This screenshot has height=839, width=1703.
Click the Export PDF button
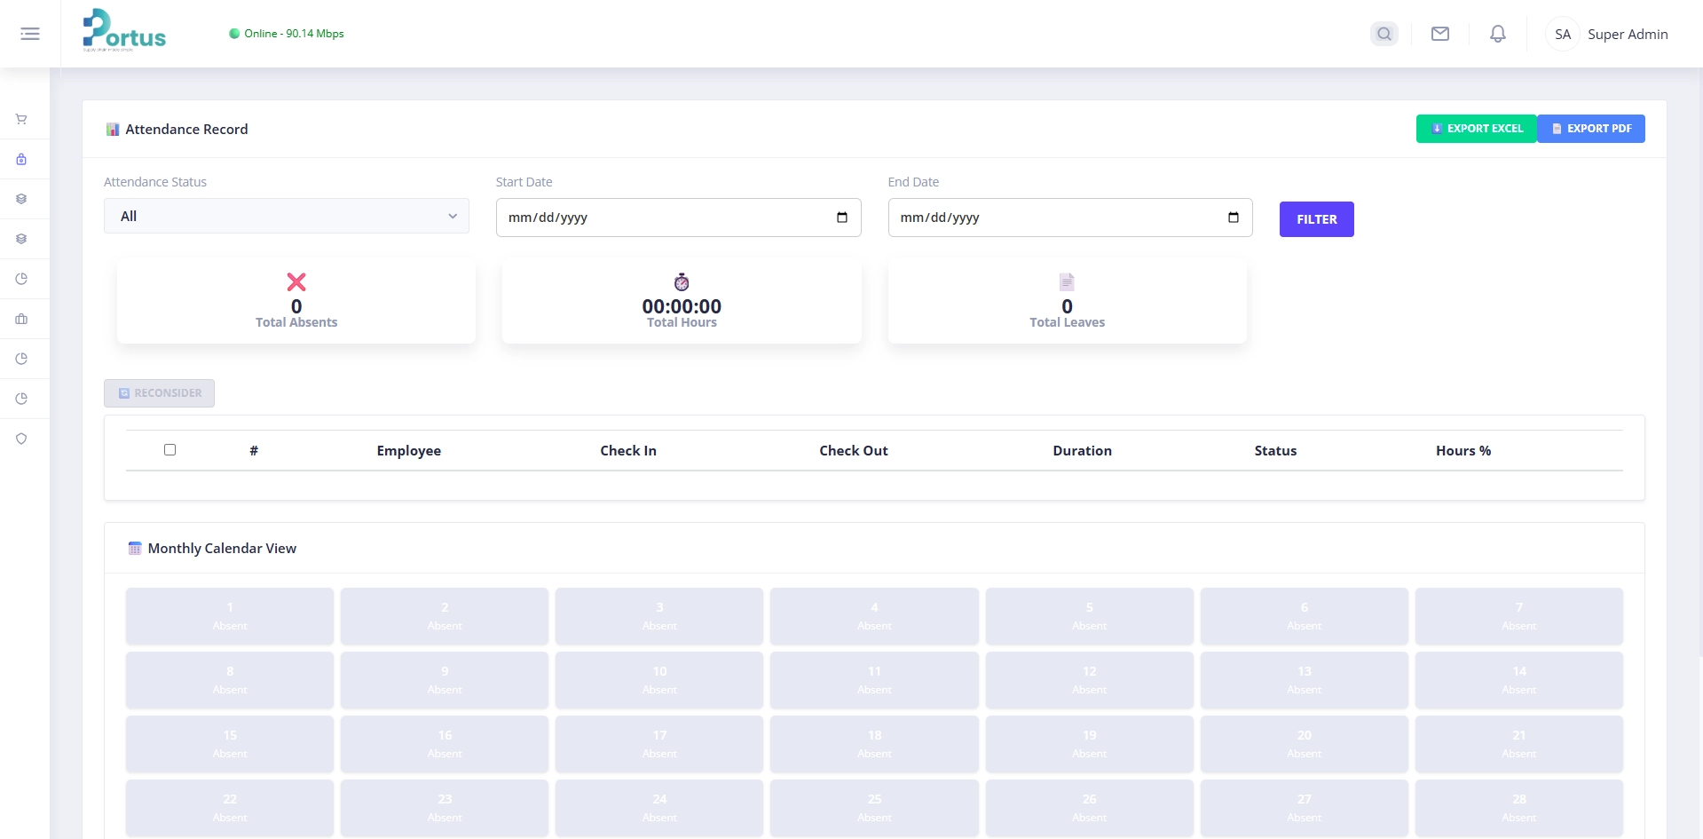coord(1590,129)
